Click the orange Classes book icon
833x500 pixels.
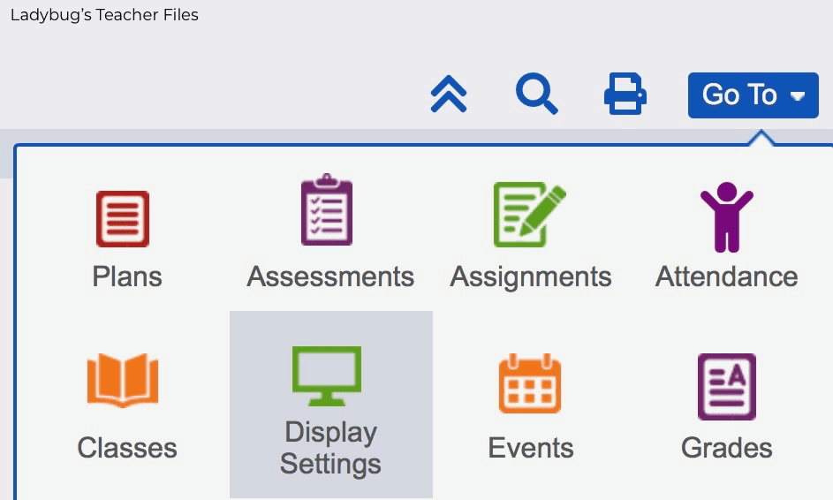tap(123, 381)
